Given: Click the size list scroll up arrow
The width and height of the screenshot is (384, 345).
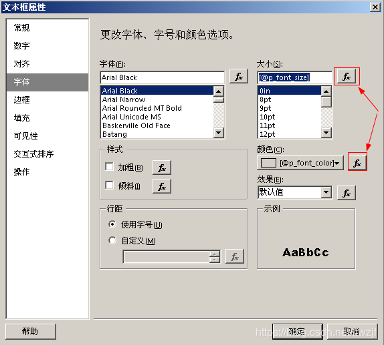Looking at the screenshot, I should 326,91.
